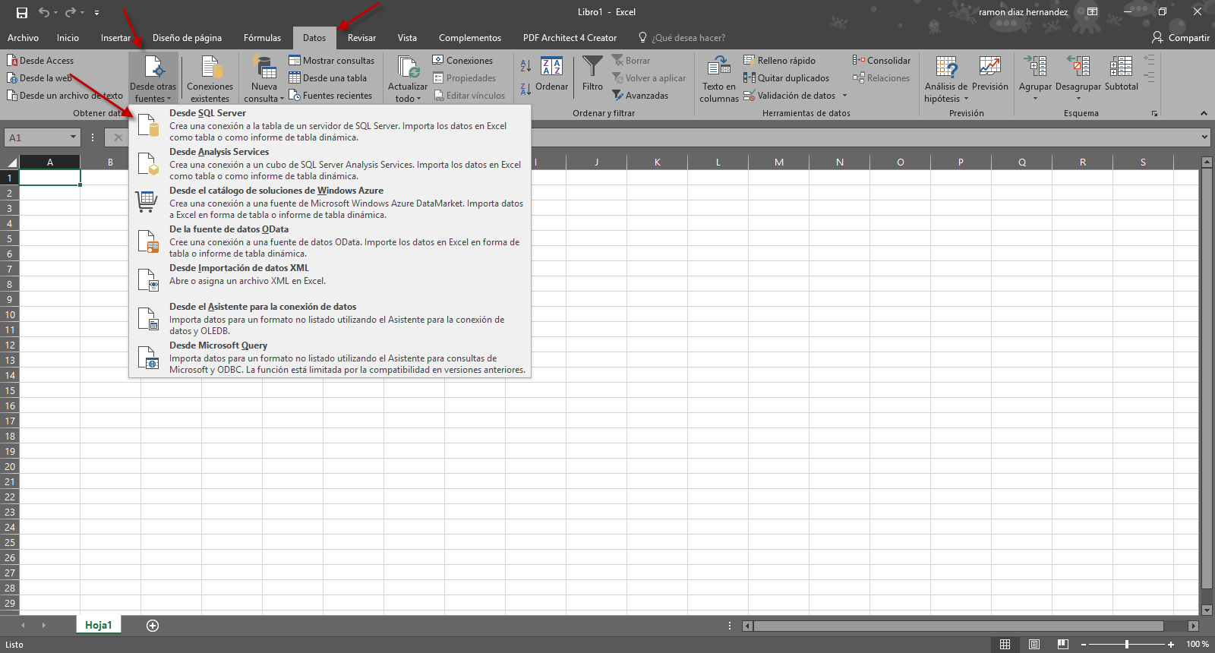1215x653 pixels.
Task: Select the Hoja1 sheet tab
Action: coord(98,625)
